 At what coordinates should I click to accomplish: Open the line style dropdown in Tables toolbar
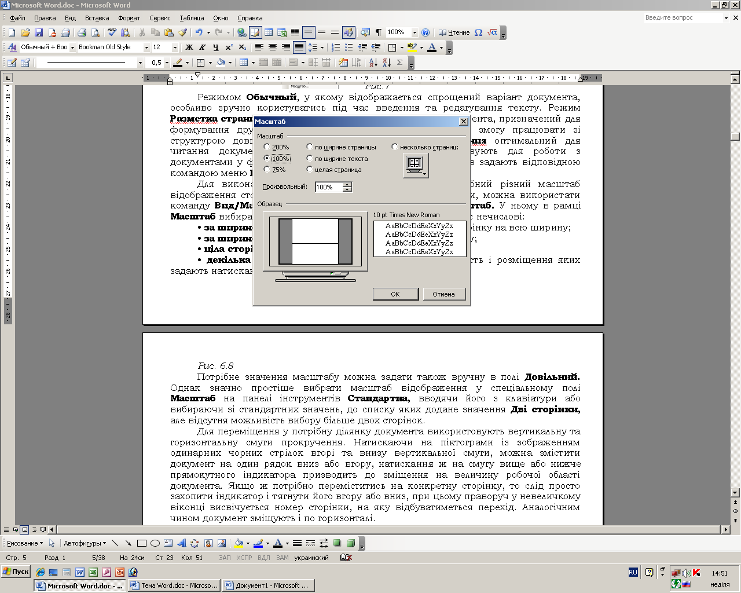(x=140, y=63)
